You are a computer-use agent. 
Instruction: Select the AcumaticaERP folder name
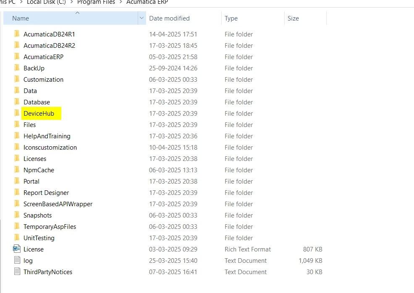[44, 57]
